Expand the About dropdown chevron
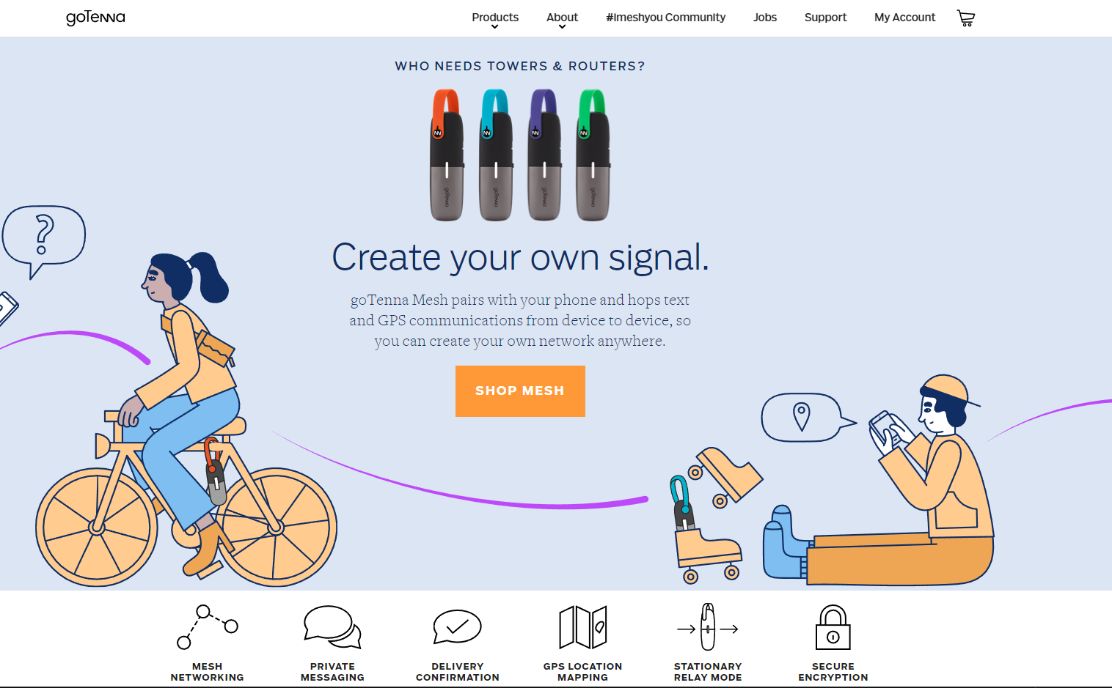Viewport: 1112px width, 688px height. (x=563, y=27)
